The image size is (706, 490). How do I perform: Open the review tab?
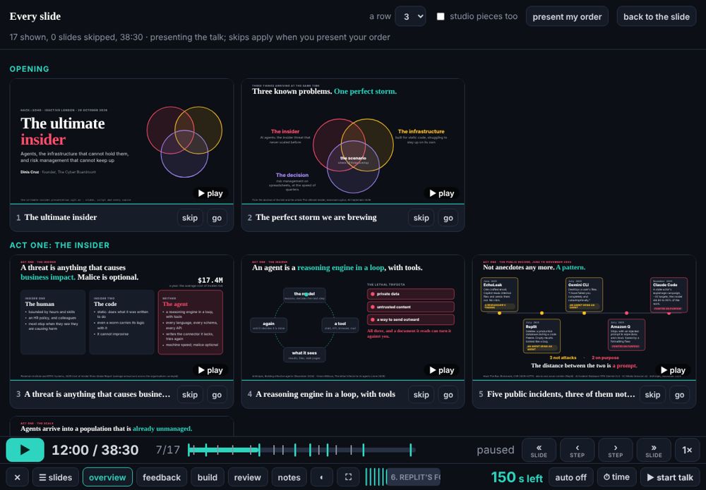(247, 477)
